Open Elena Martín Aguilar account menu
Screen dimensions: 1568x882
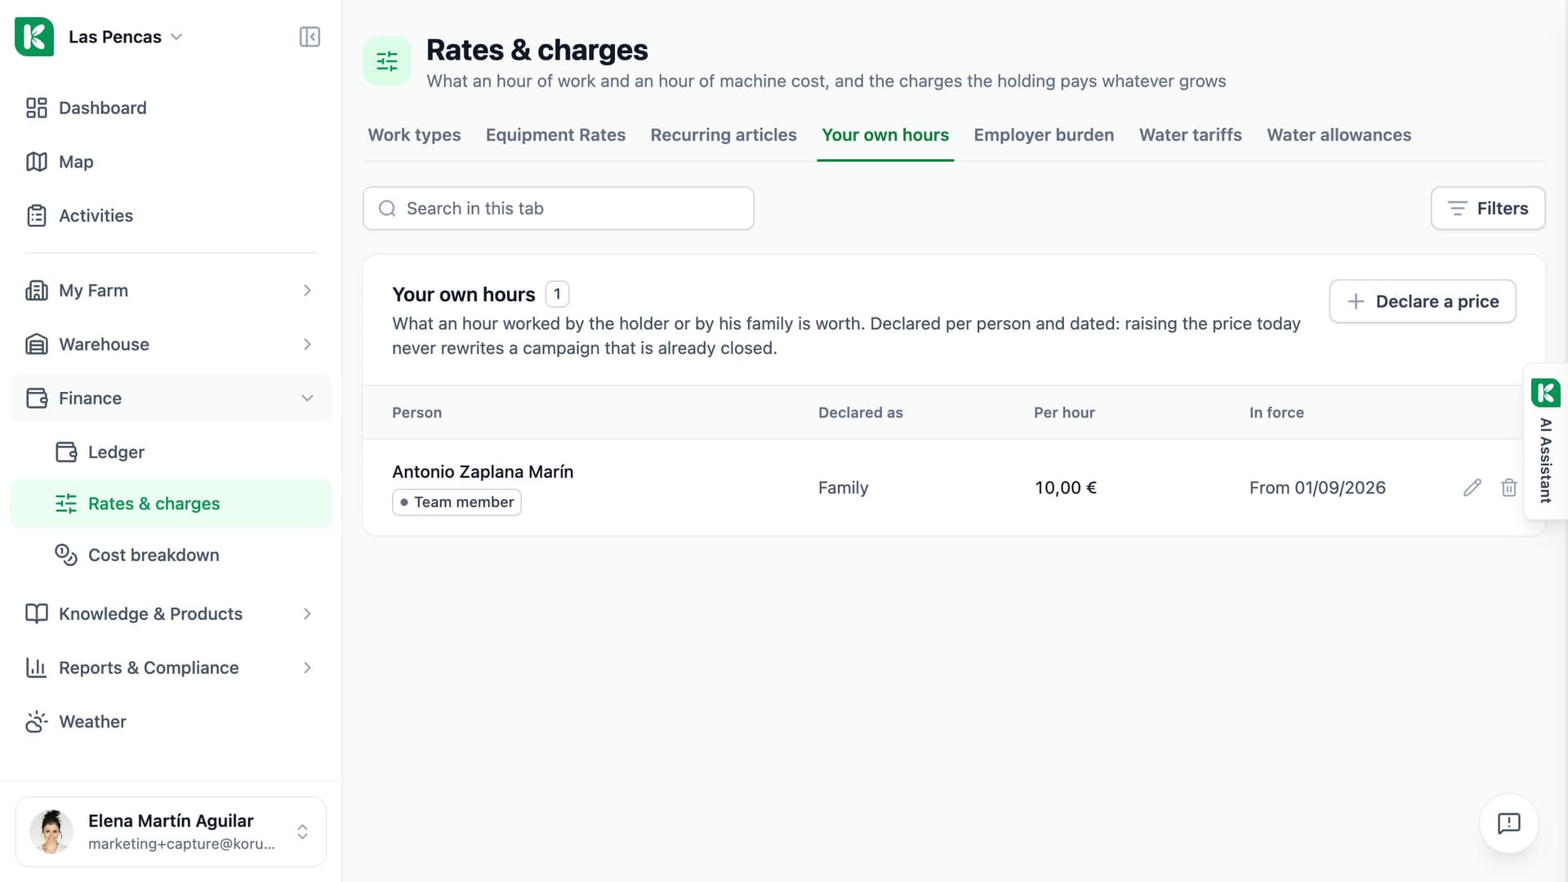coord(171,831)
